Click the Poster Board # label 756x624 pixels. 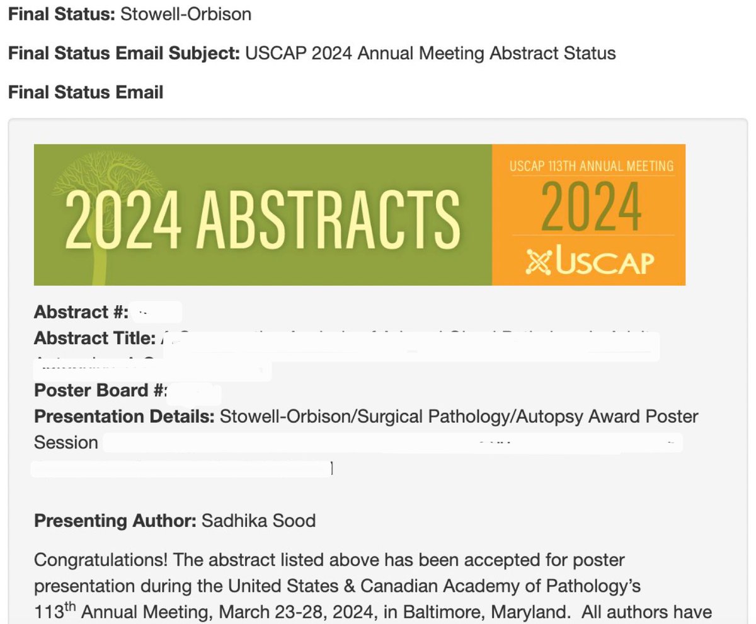coord(101,390)
